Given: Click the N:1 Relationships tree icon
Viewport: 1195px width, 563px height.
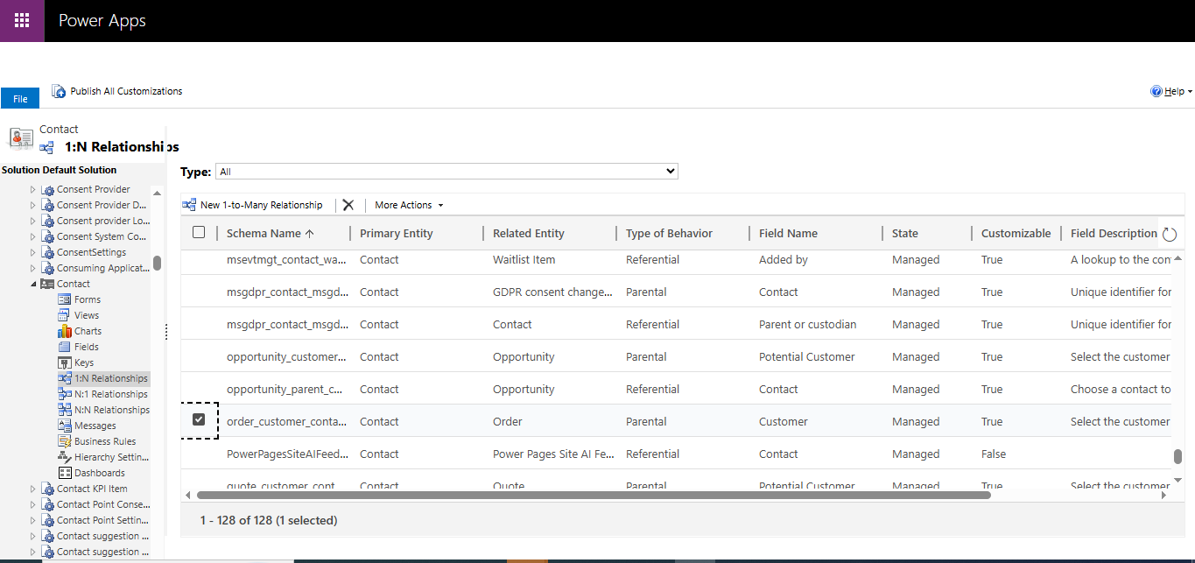Looking at the screenshot, I should coord(65,394).
